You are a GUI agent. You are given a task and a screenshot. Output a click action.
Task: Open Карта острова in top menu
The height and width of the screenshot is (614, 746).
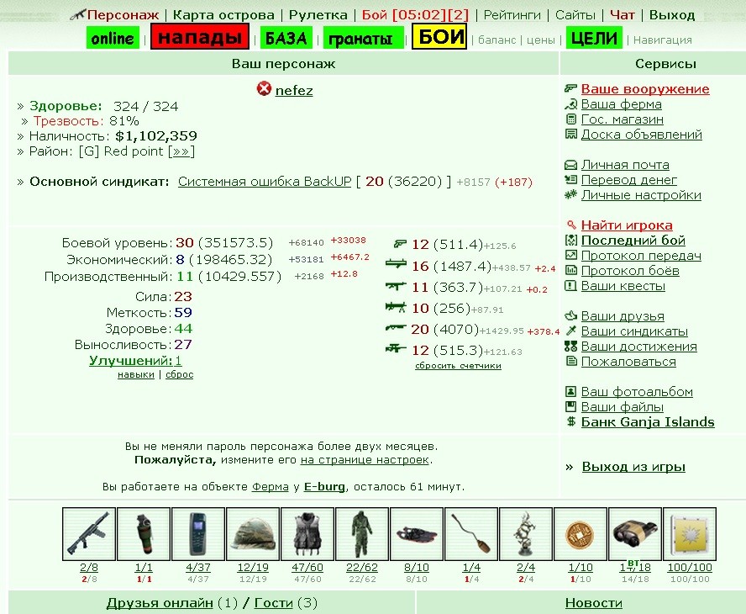[x=223, y=15]
